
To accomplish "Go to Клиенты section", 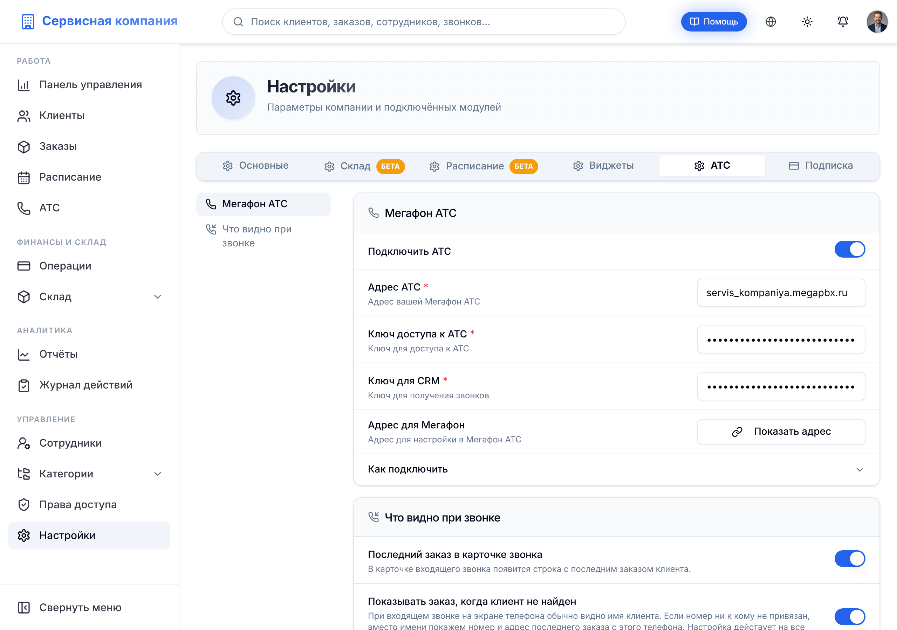I will click(x=89, y=115).
